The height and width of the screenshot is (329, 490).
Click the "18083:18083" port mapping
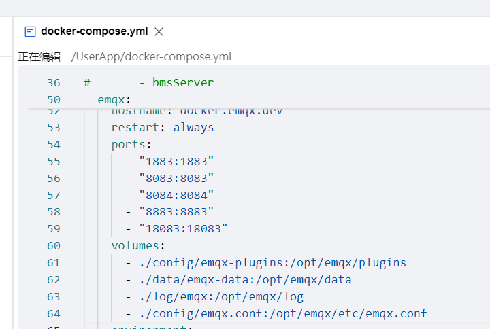[183, 228]
